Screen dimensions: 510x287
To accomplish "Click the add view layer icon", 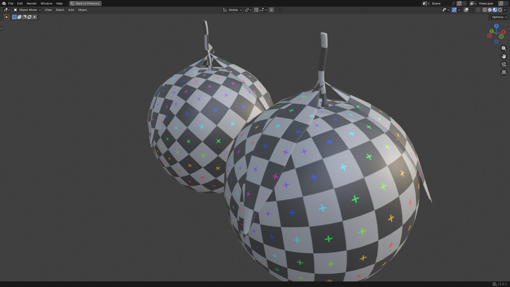I will [501, 3].
